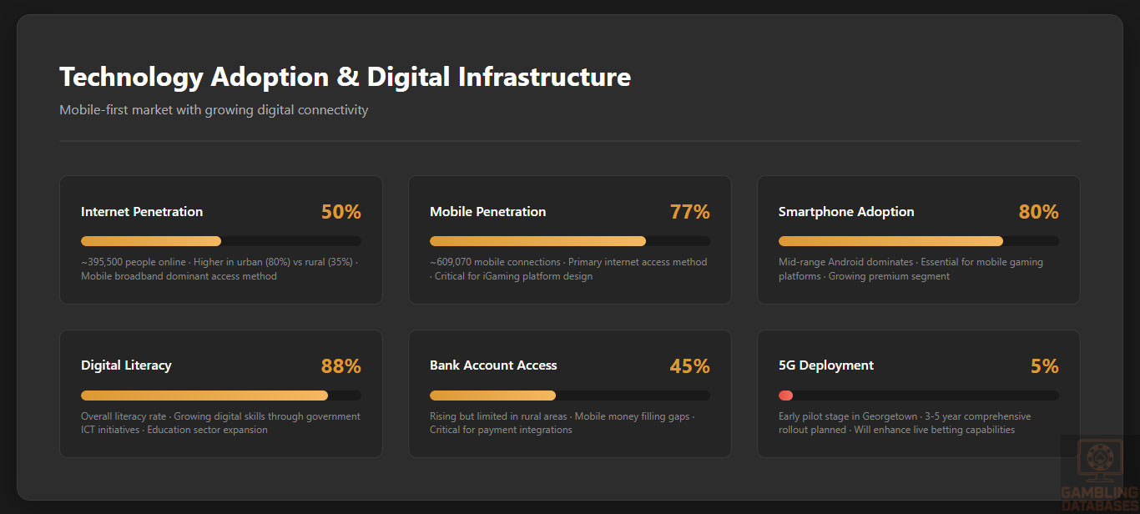Viewport: 1140px width, 514px height.
Task: Click the 45% Bank Account Access value
Action: coord(690,366)
